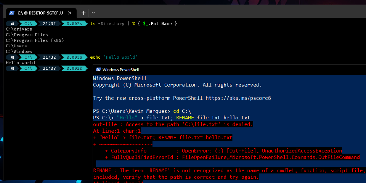Viewport: 366px width, 183px height.
Task: Click the Windows logo on the 21:33 prompt line
Action: pos(12,68)
